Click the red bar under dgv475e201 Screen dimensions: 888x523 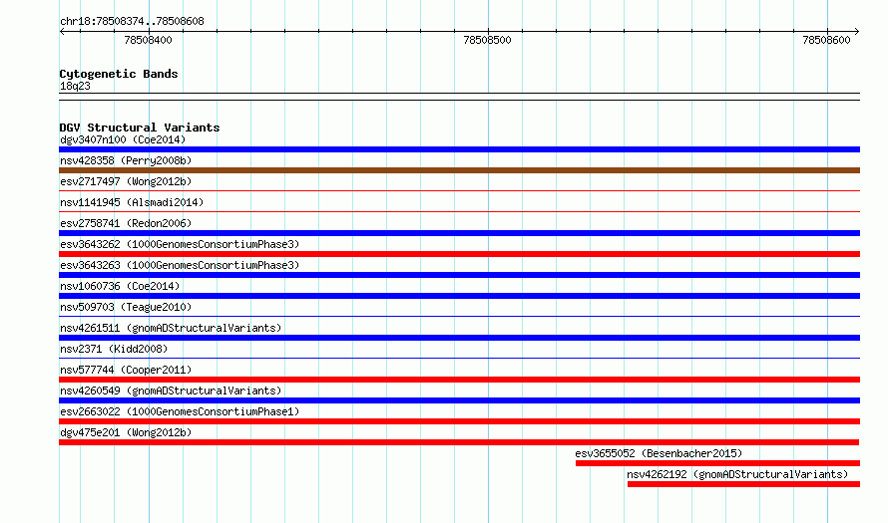(x=459, y=442)
